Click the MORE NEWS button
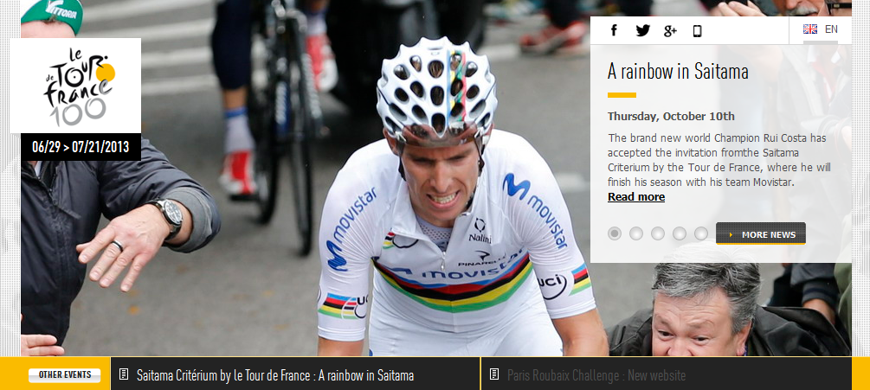The width and height of the screenshot is (870, 390). [x=761, y=233]
